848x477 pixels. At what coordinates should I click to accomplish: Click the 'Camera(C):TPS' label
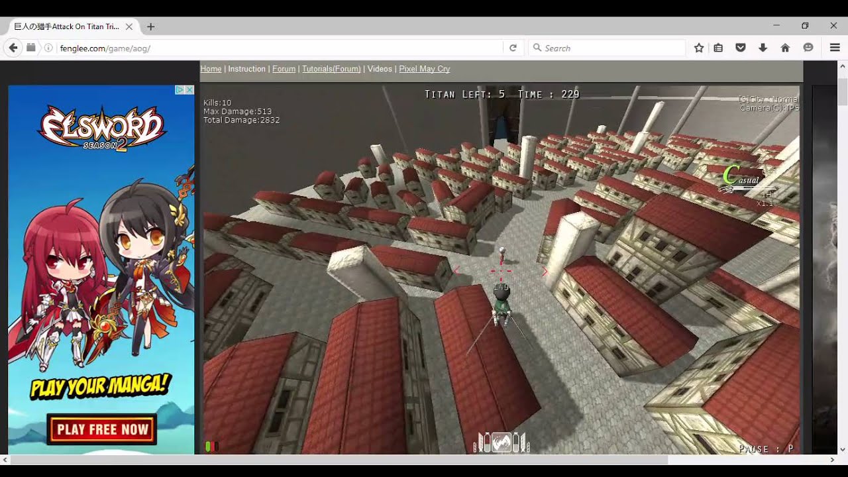(769, 108)
